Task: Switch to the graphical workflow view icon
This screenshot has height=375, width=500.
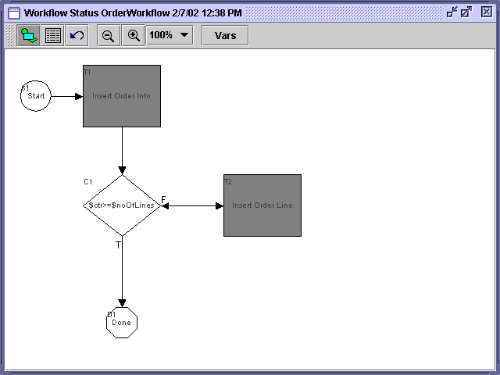Action: (x=28, y=35)
